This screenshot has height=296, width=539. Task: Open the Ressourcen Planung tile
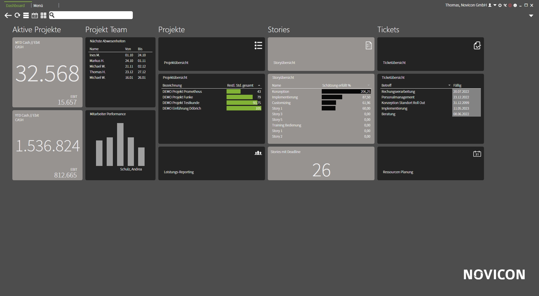pos(431,163)
